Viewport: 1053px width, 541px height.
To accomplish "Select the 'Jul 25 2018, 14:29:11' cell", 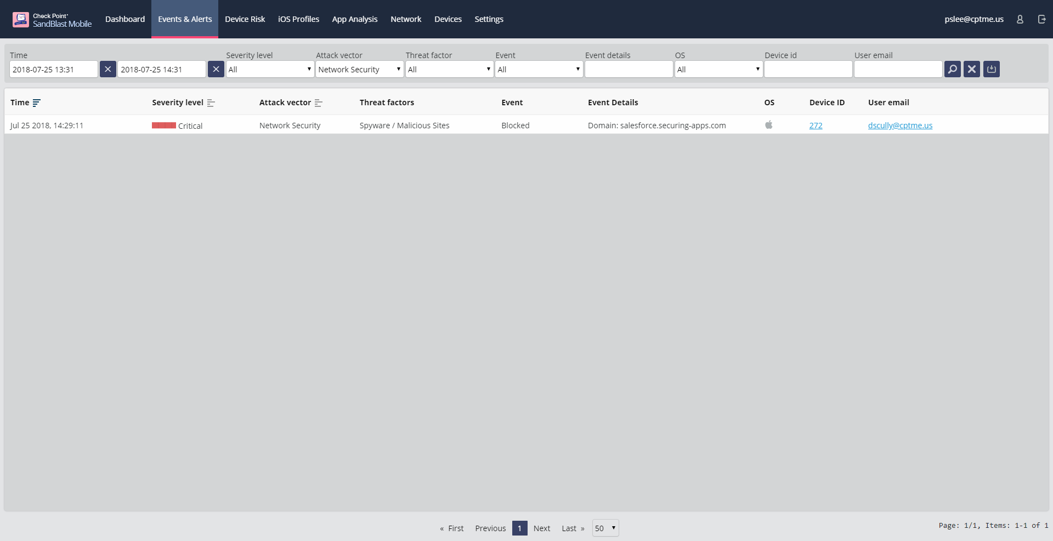I will pyautogui.click(x=47, y=126).
